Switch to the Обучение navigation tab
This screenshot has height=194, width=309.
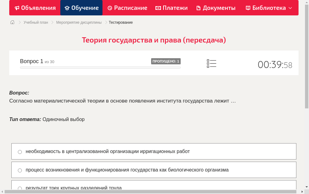81,8
